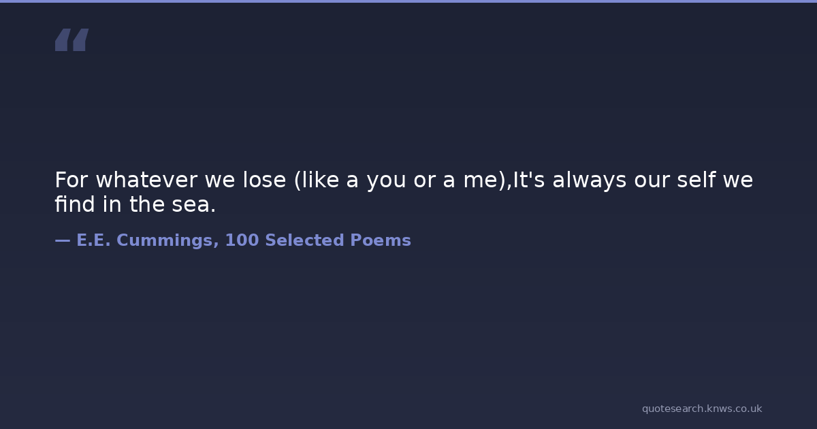The image size is (817, 429).
Task: Click the purple accent bar at the top
Action: 408,1
